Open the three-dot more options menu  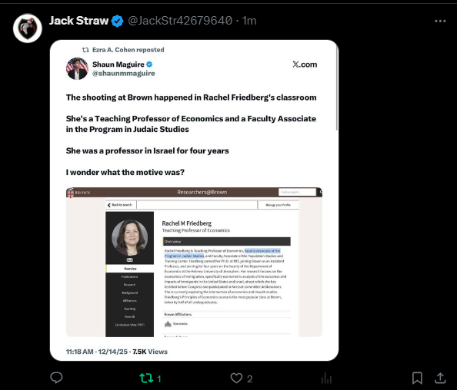click(440, 21)
